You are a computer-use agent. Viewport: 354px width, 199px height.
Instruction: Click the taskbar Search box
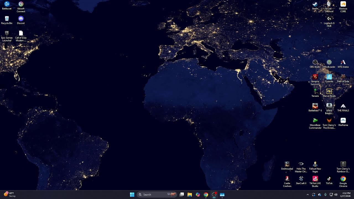click(157, 195)
